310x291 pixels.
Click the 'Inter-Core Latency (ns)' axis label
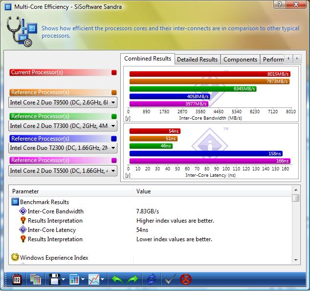tap(211, 175)
